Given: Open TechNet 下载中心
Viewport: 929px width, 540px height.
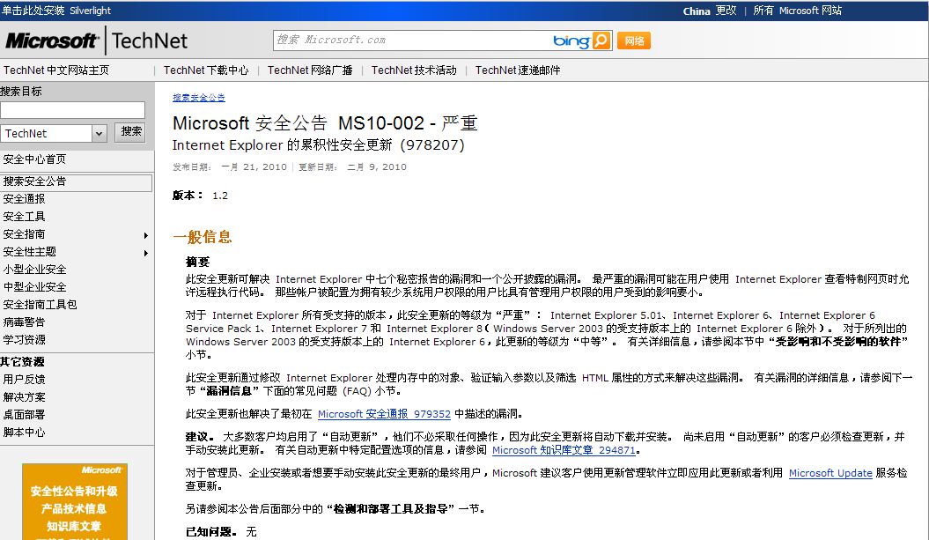Looking at the screenshot, I should coord(206,70).
